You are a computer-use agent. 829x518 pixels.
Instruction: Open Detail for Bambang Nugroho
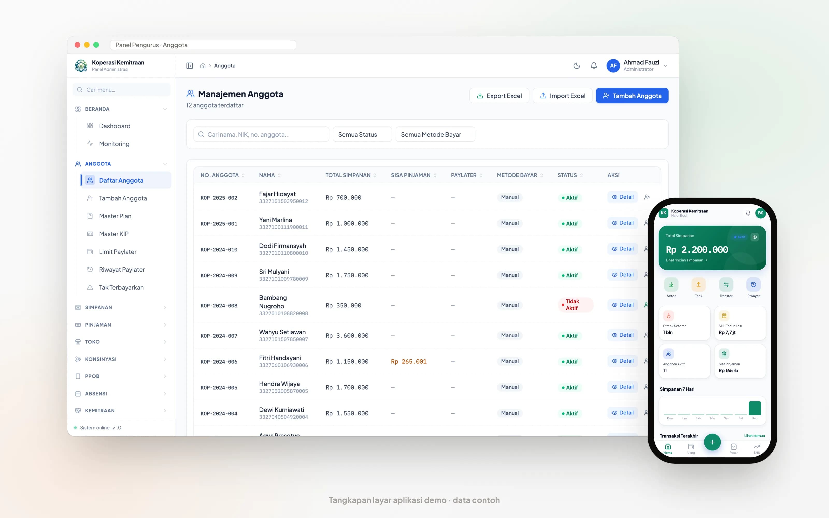coord(623,305)
